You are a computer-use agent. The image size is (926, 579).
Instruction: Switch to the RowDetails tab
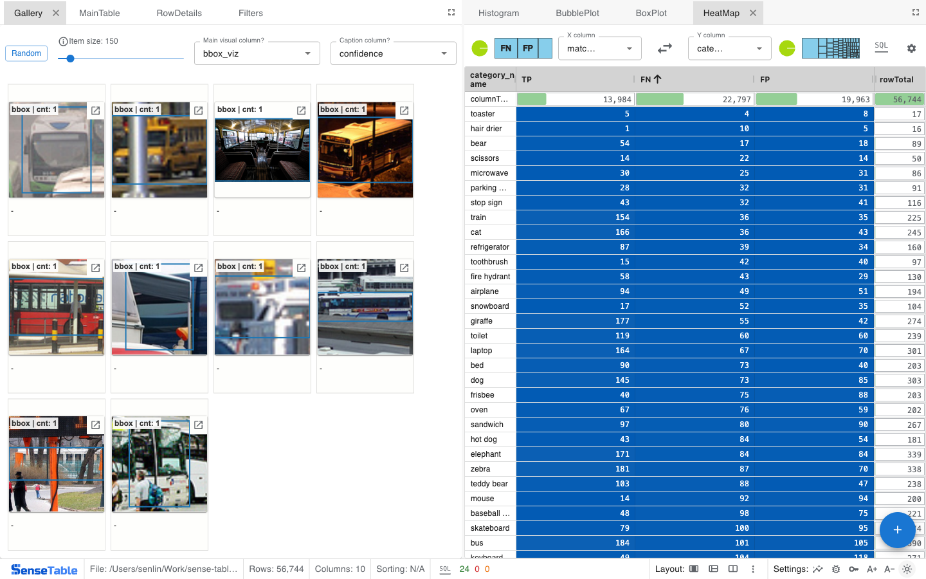179,13
